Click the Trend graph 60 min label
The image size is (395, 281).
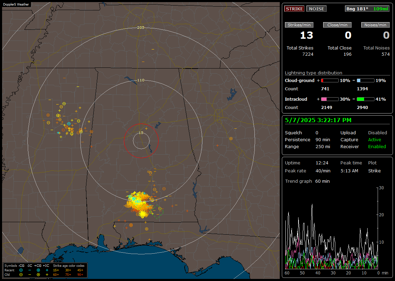(307, 181)
